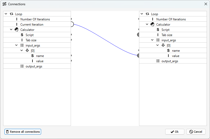Select right Tab size row label
The image size is (210, 139).
[167, 35]
